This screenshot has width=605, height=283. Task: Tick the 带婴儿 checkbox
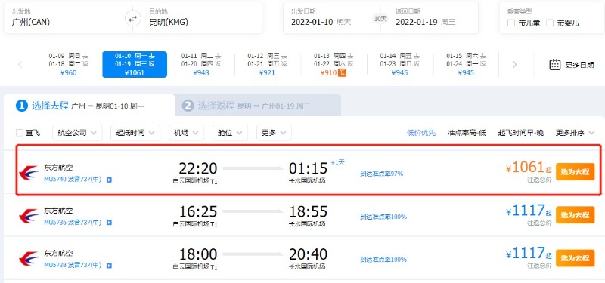tap(550, 23)
